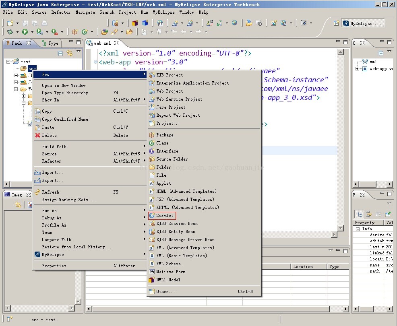The image size is (397, 326).
Task: Open Build Path submenu in context menu
Action: click(x=90, y=146)
